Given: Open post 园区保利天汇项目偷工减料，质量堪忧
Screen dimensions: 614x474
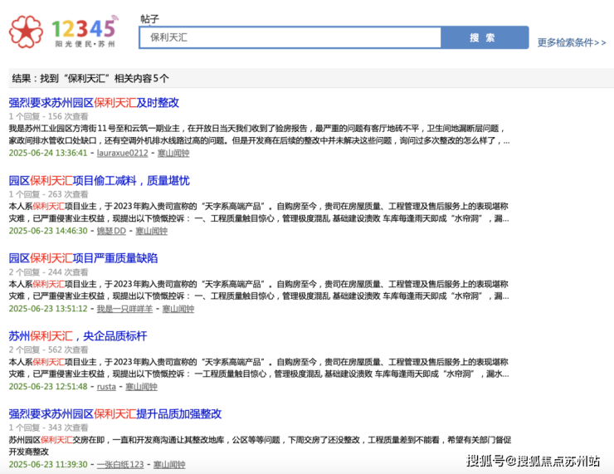Looking at the screenshot, I should coord(99,180).
